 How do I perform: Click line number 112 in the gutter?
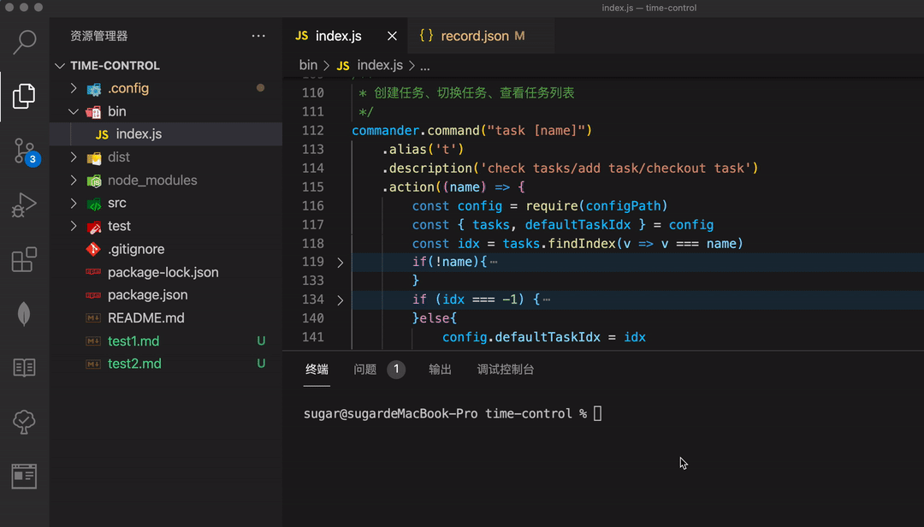(313, 130)
